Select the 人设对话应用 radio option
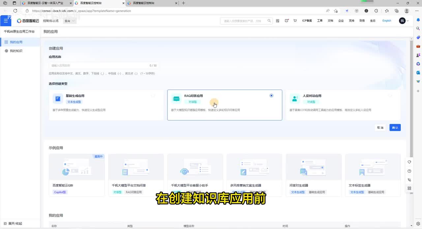The image size is (422, 229). (x=390, y=96)
